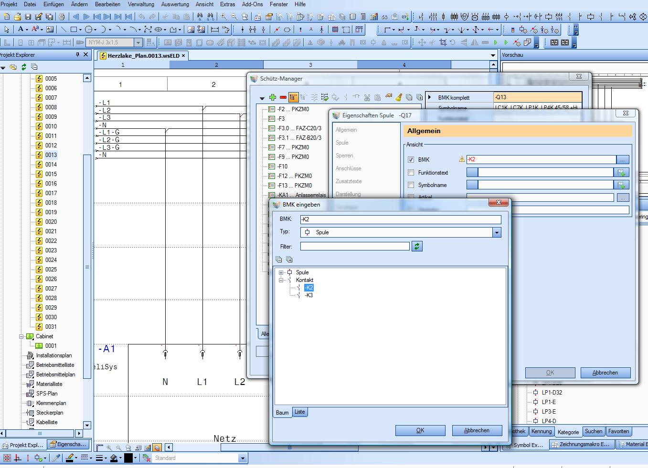The height and width of the screenshot is (468, 648).
Task: Click the zoom in magnifier icon
Action: [223, 17]
